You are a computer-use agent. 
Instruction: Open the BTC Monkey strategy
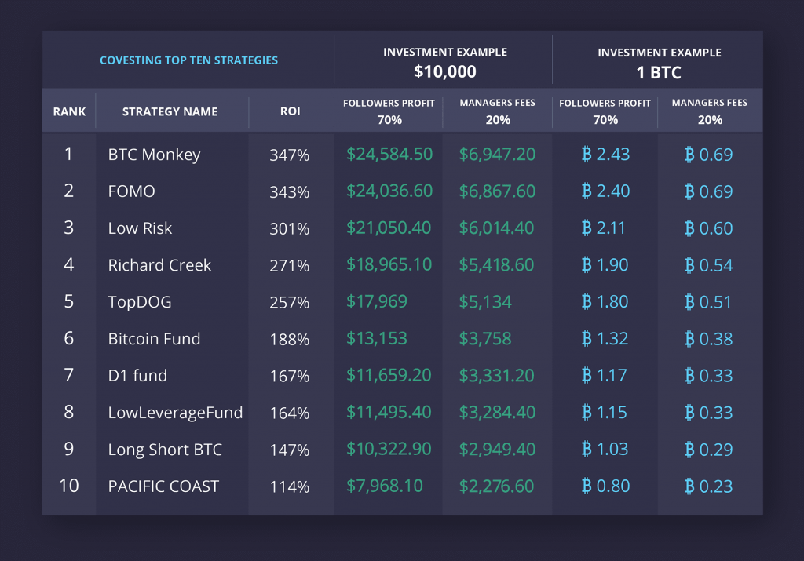[x=154, y=155]
